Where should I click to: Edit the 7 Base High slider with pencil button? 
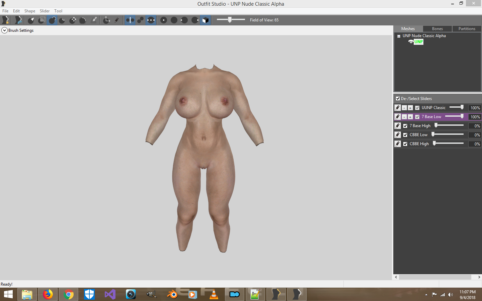click(x=397, y=126)
